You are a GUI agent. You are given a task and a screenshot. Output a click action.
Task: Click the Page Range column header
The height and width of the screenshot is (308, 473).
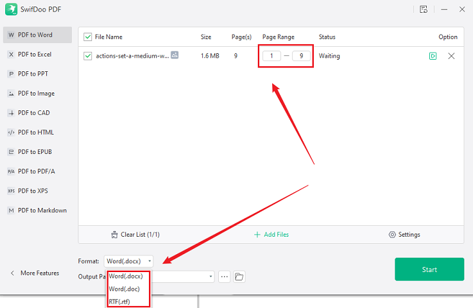[x=279, y=37]
